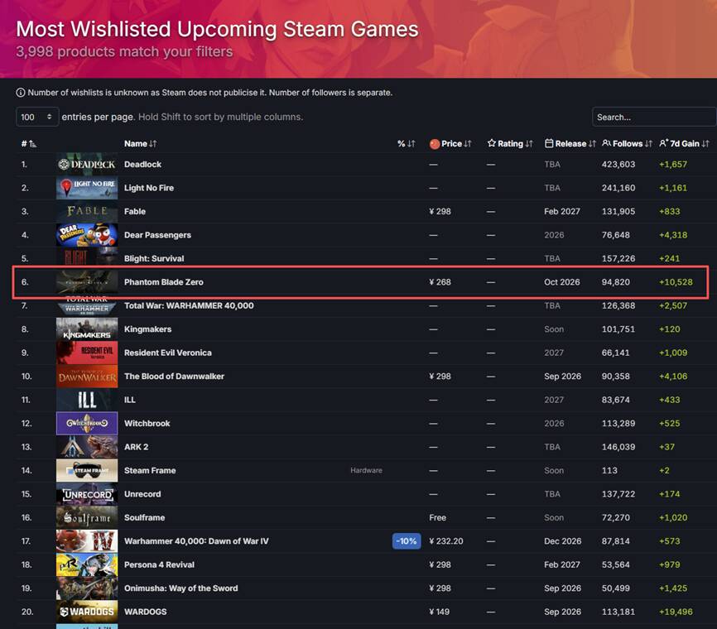Open the Blood of Dawnwalker thumbnail

click(87, 377)
